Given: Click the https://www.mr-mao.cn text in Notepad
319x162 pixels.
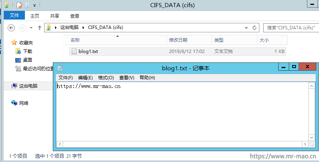Looking at the screenshot, I should 89,86.
